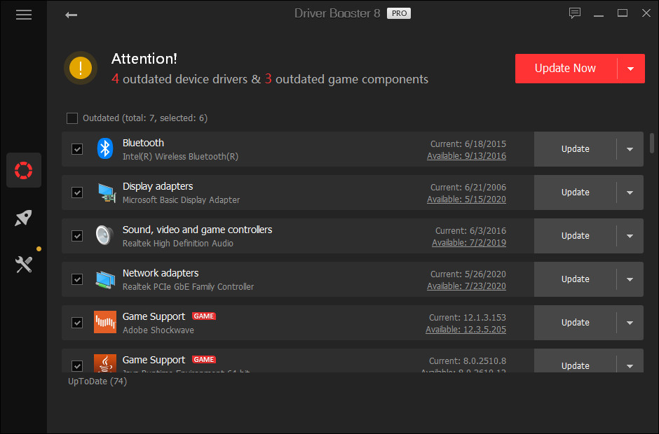
Task: Uncheck the Display adapters checkbox
Action: click(x=77, y=192)
